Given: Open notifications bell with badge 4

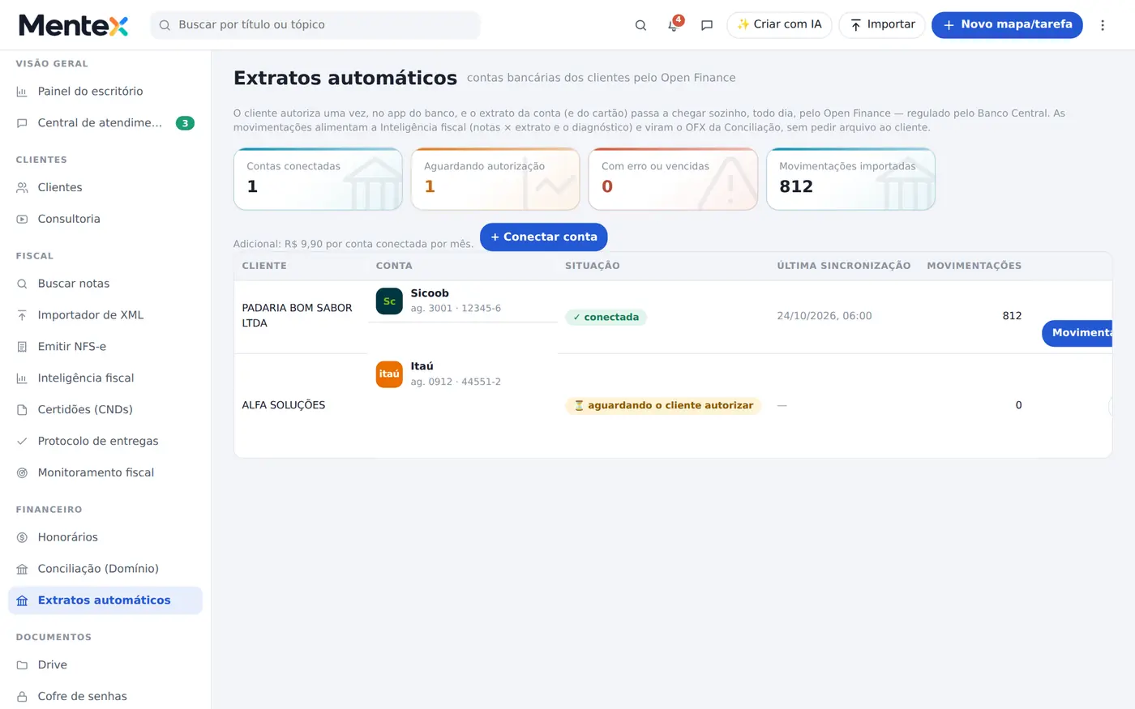Looking at the screenshot, I should [x=674, y=25].
